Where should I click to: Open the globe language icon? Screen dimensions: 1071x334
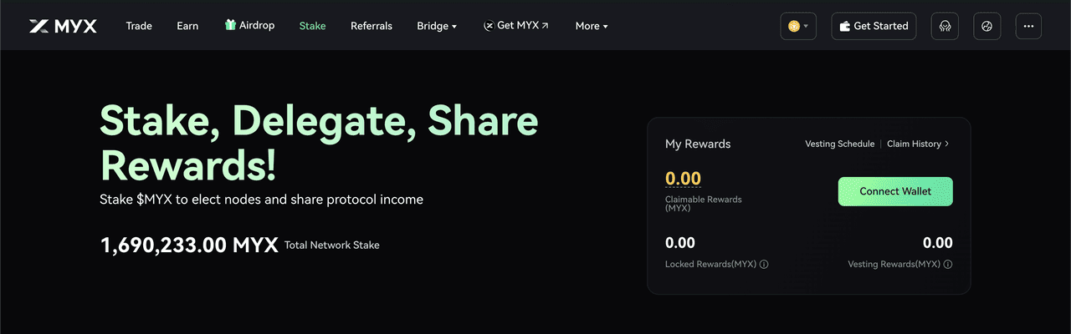(x=987, y=26)
